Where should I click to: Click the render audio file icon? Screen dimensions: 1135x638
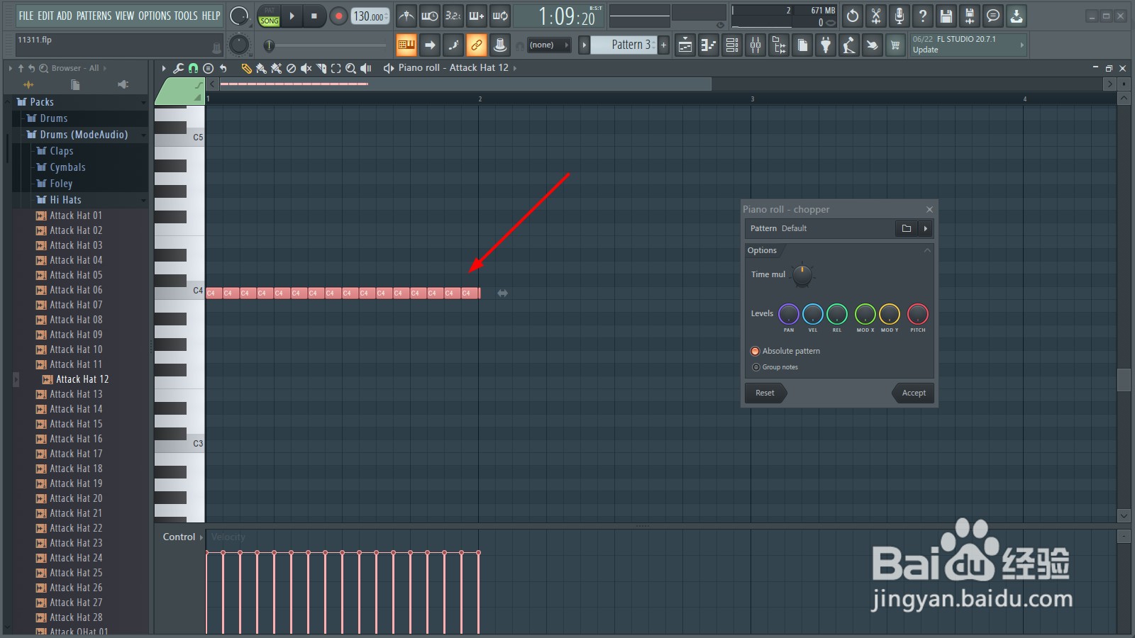[970, 16]
